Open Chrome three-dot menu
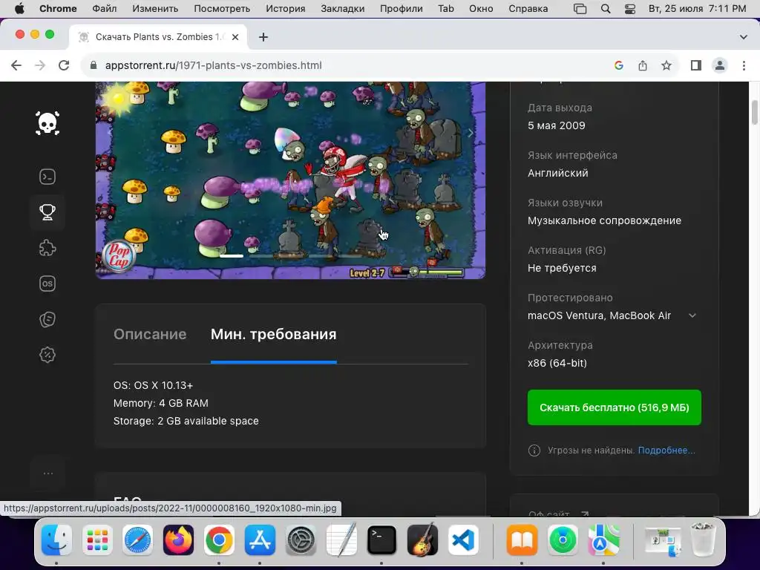Viewport: 760px width, 570px height. click(744, 65)
